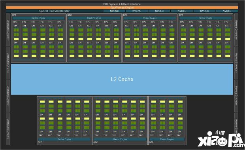Select the first NVDEC block

(x=159, y=11)
